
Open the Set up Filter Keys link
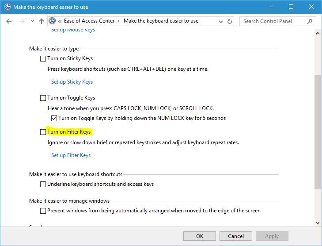point(71,155)
